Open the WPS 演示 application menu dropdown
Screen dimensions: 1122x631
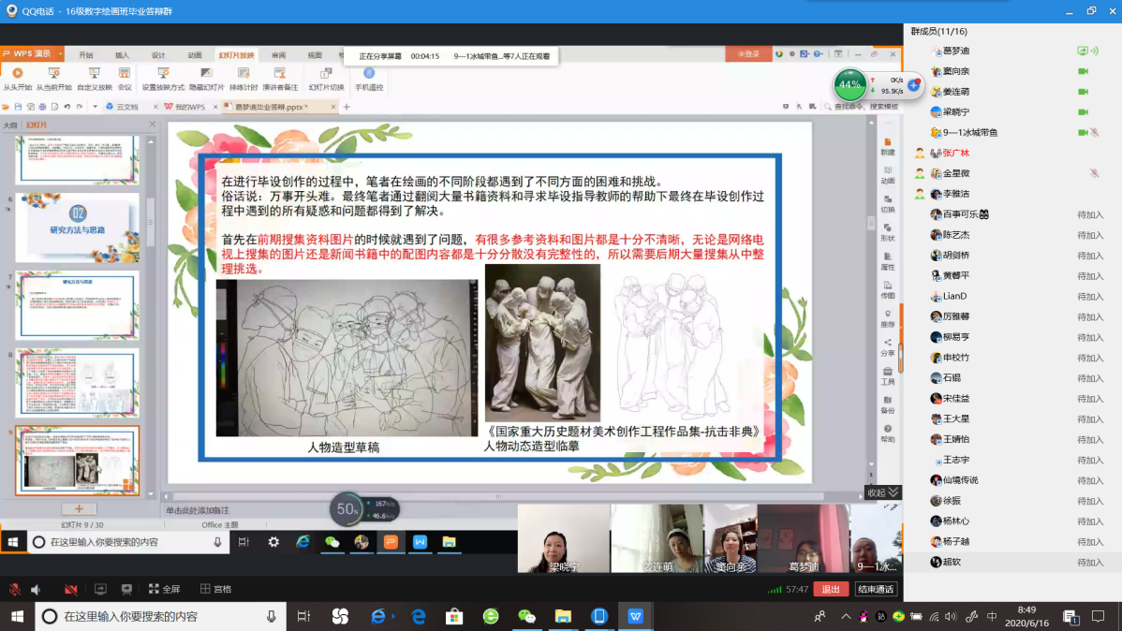click(60, 54)
